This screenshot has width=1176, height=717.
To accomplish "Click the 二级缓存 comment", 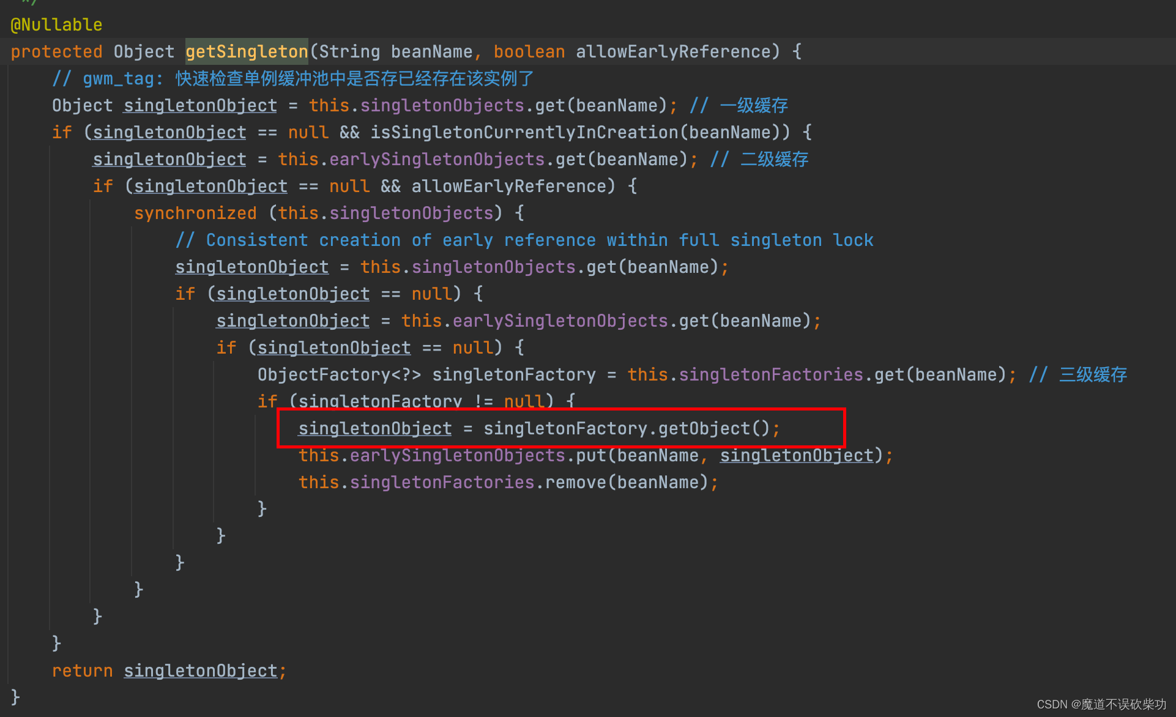I will pos(774,159).
